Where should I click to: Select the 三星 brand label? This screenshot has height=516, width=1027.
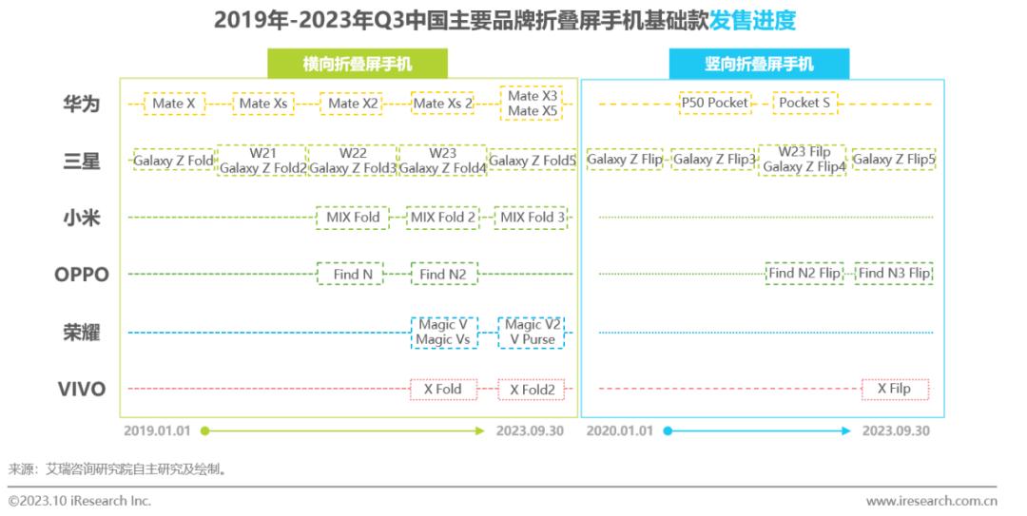pyautogui.click(x=82, y=161)
